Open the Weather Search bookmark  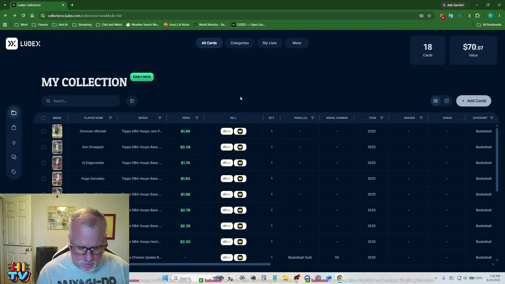click(x=142, y=24)
